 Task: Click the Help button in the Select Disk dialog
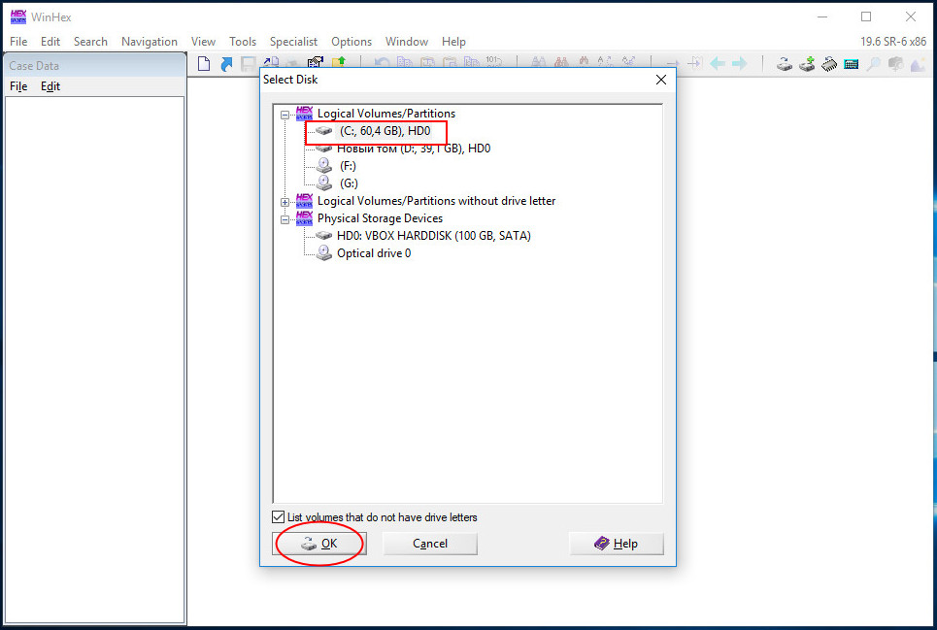(x=617, y=544)
